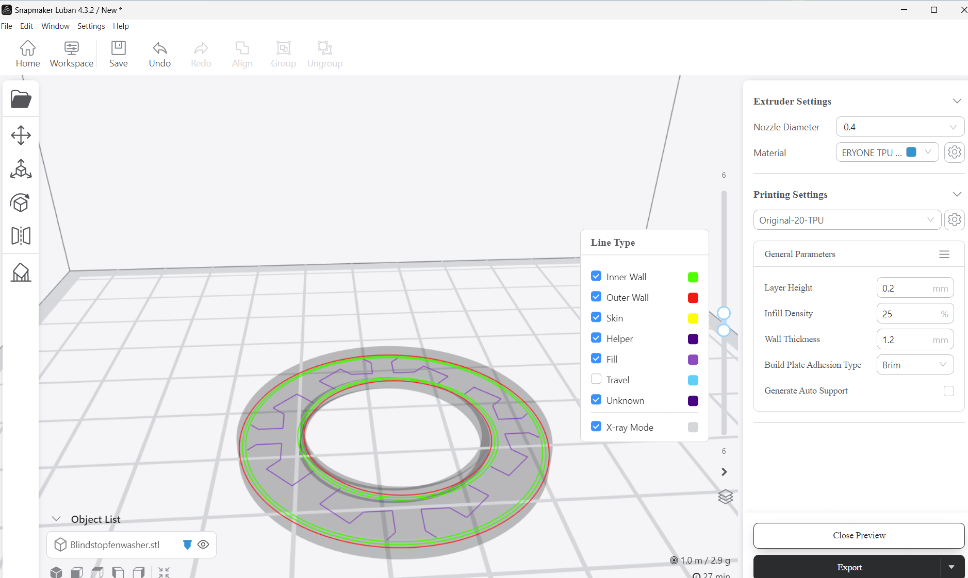Uncheck Skin line type
The height and width of the screenshot is (578, 968).
click(x=596, y=317)
